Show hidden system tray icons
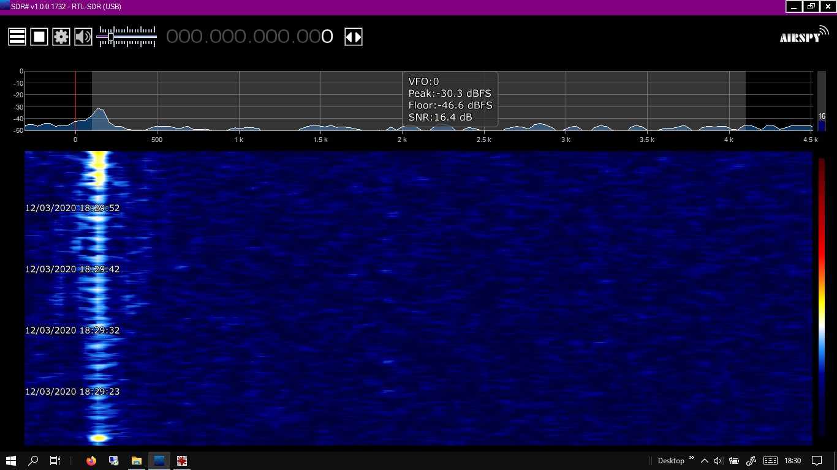The image size is (837, 470). (705, 461)
